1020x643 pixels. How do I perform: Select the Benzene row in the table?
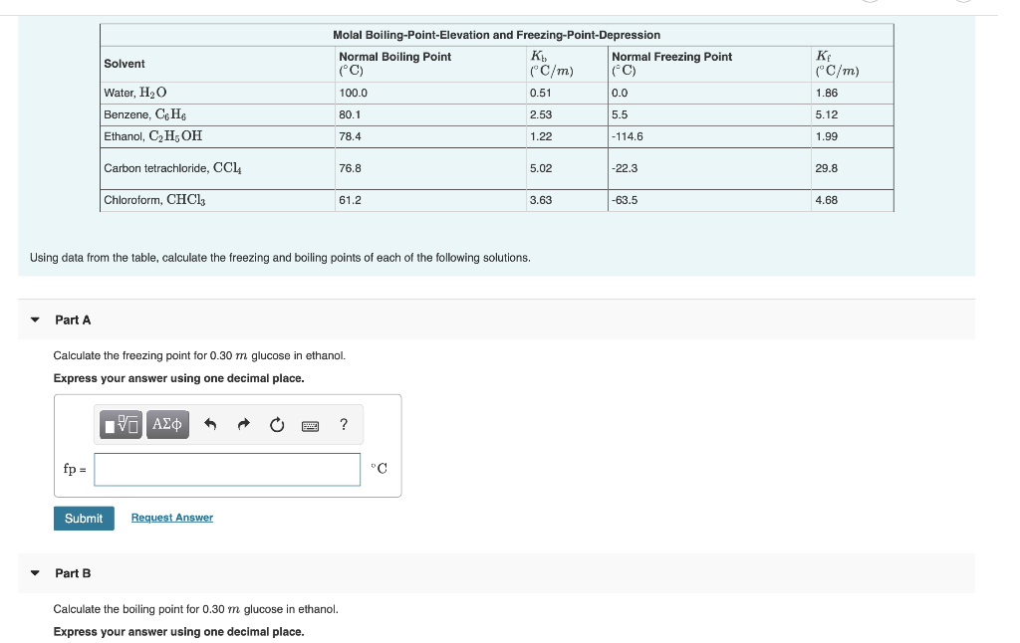tap(299, 113)
